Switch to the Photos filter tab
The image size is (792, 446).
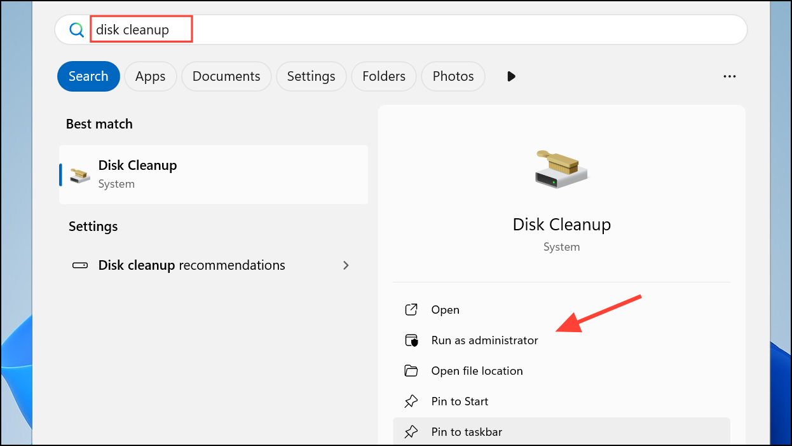click(453, 76)
